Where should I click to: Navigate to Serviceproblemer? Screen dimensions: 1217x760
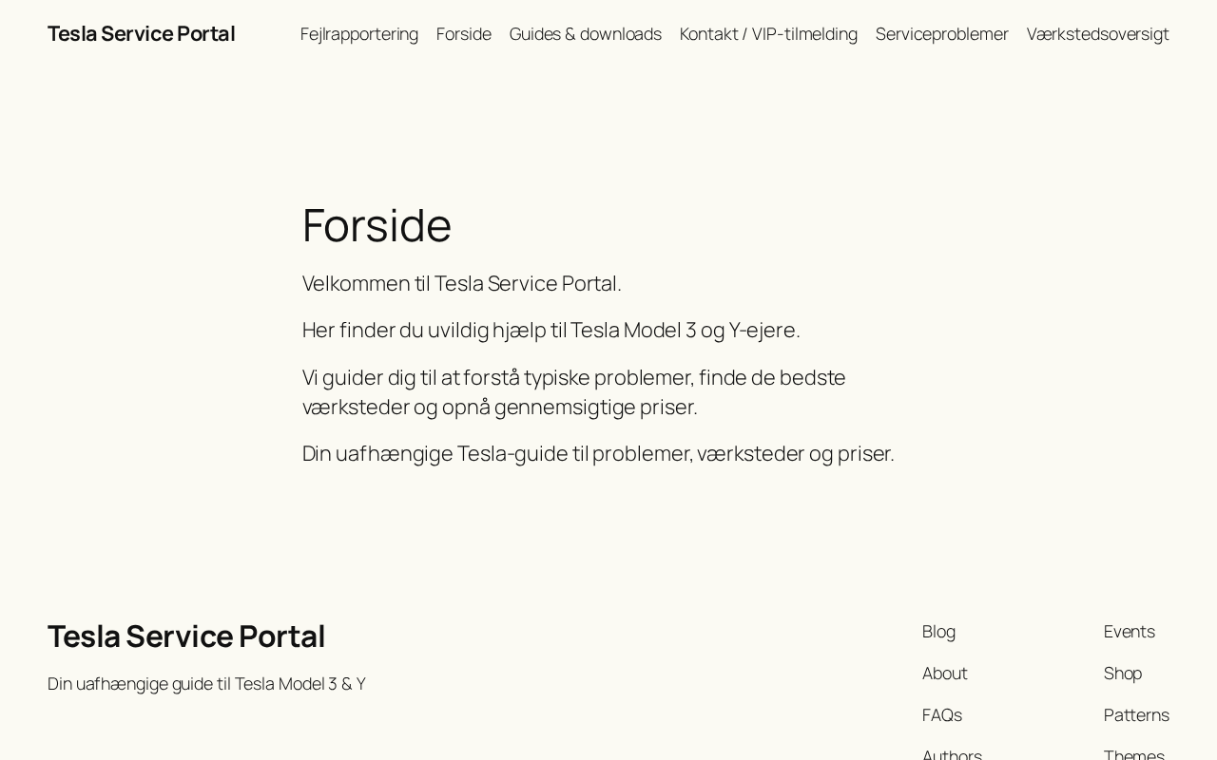coord(941,34)
